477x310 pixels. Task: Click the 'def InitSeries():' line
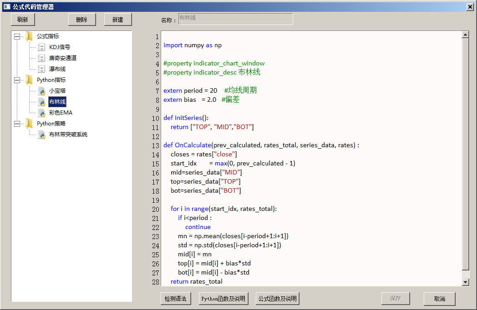(186, 118)
